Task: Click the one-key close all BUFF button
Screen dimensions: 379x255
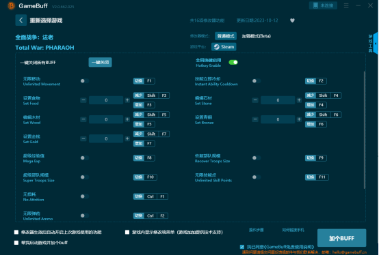Action: tap(100, 62)
